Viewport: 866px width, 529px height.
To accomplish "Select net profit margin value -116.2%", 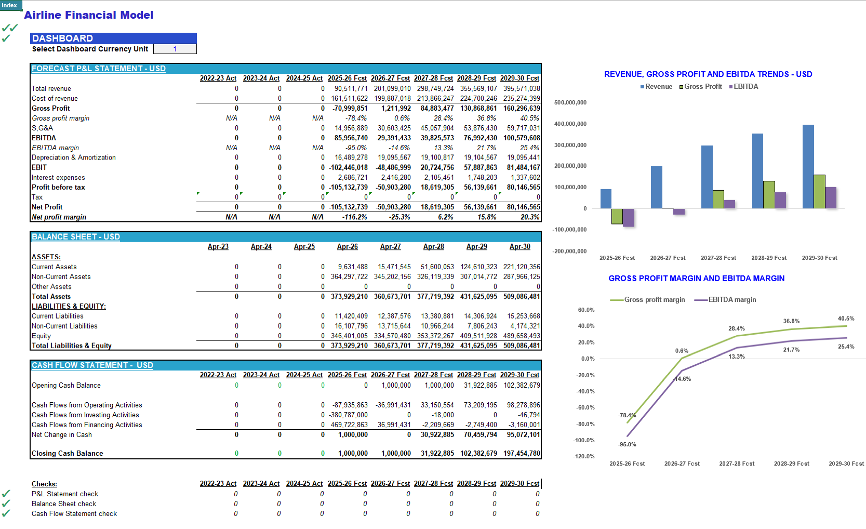I will click(x=355, y=217).
